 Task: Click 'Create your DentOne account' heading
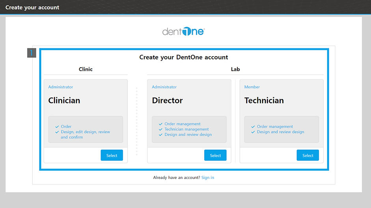(184, 57)
